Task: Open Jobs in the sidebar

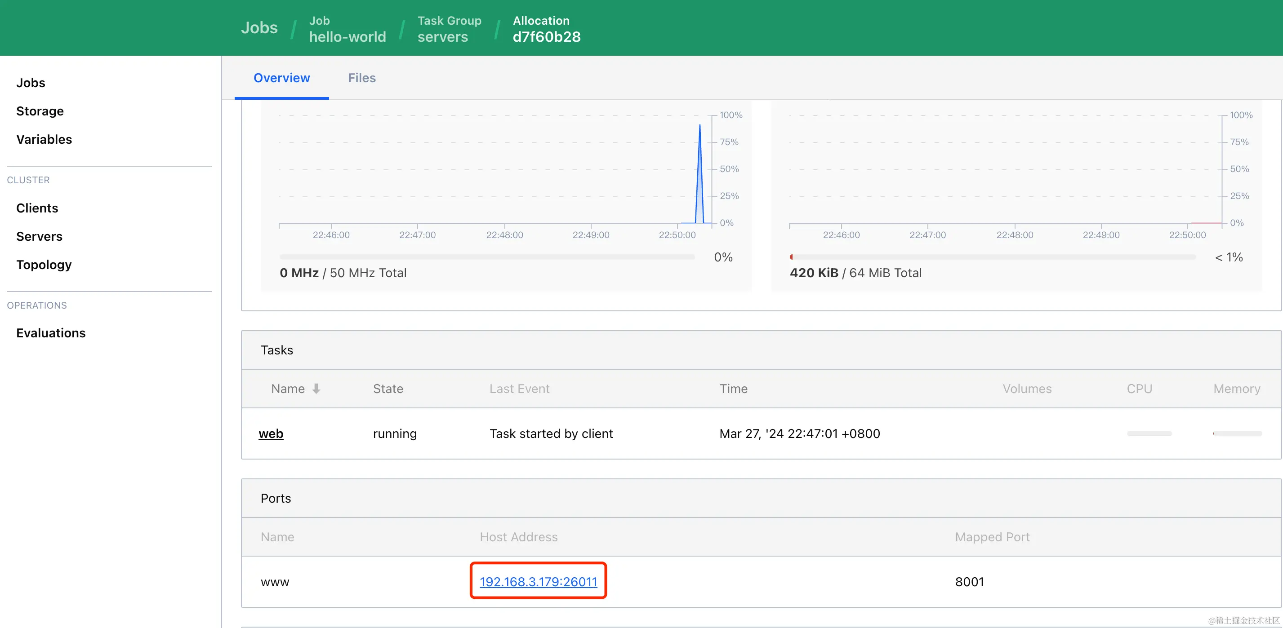Action: (31, 83)
